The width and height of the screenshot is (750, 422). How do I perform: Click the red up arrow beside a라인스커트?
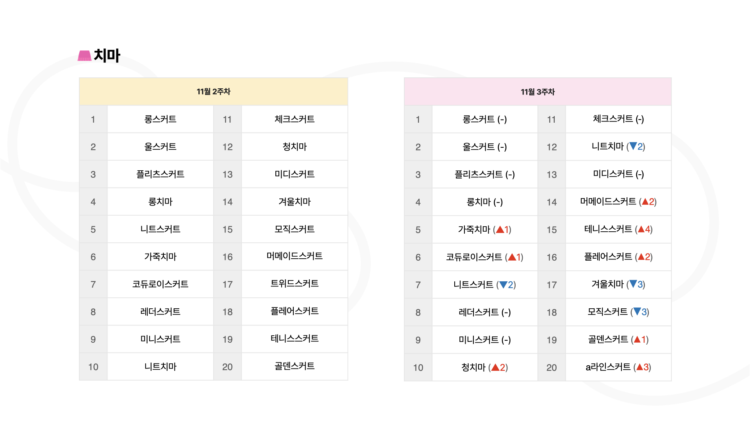coord(639,367)
